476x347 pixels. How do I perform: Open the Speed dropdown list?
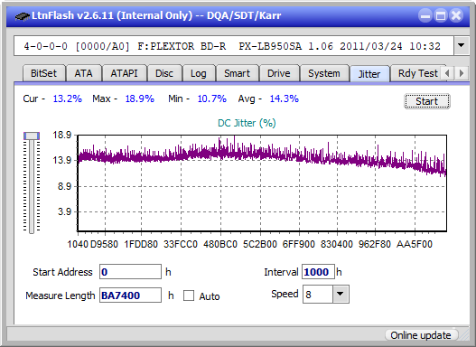pos(341,294)
